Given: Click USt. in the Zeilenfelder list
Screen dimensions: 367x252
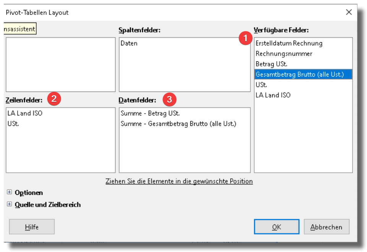Looking at the screenshot, I should click(x=13, y=124).
